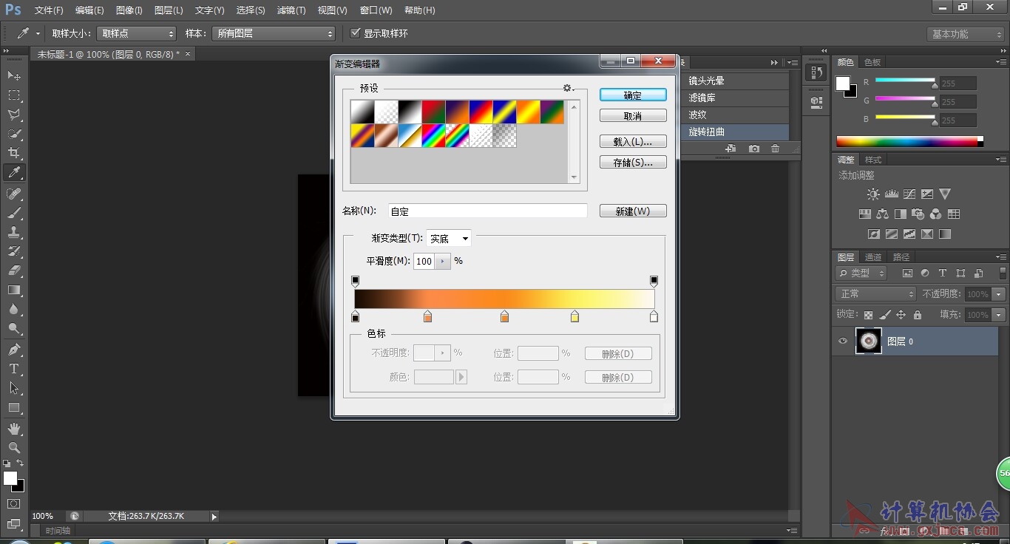Viewport: 1010px width, 544px height.
Task: Select the Quick Selection tool
Action: [14, 134]
